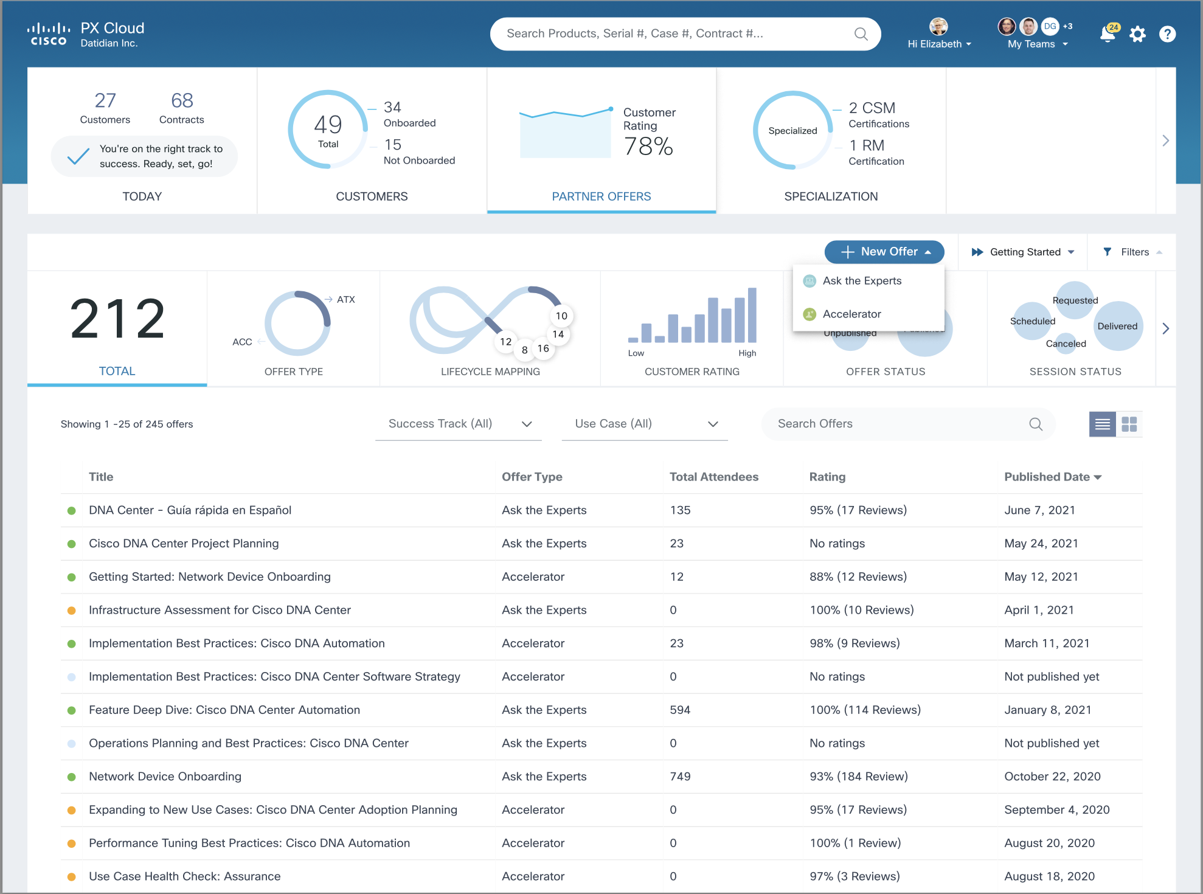
Task: Click Elizabeth's profile avatar
Action: 938,26
